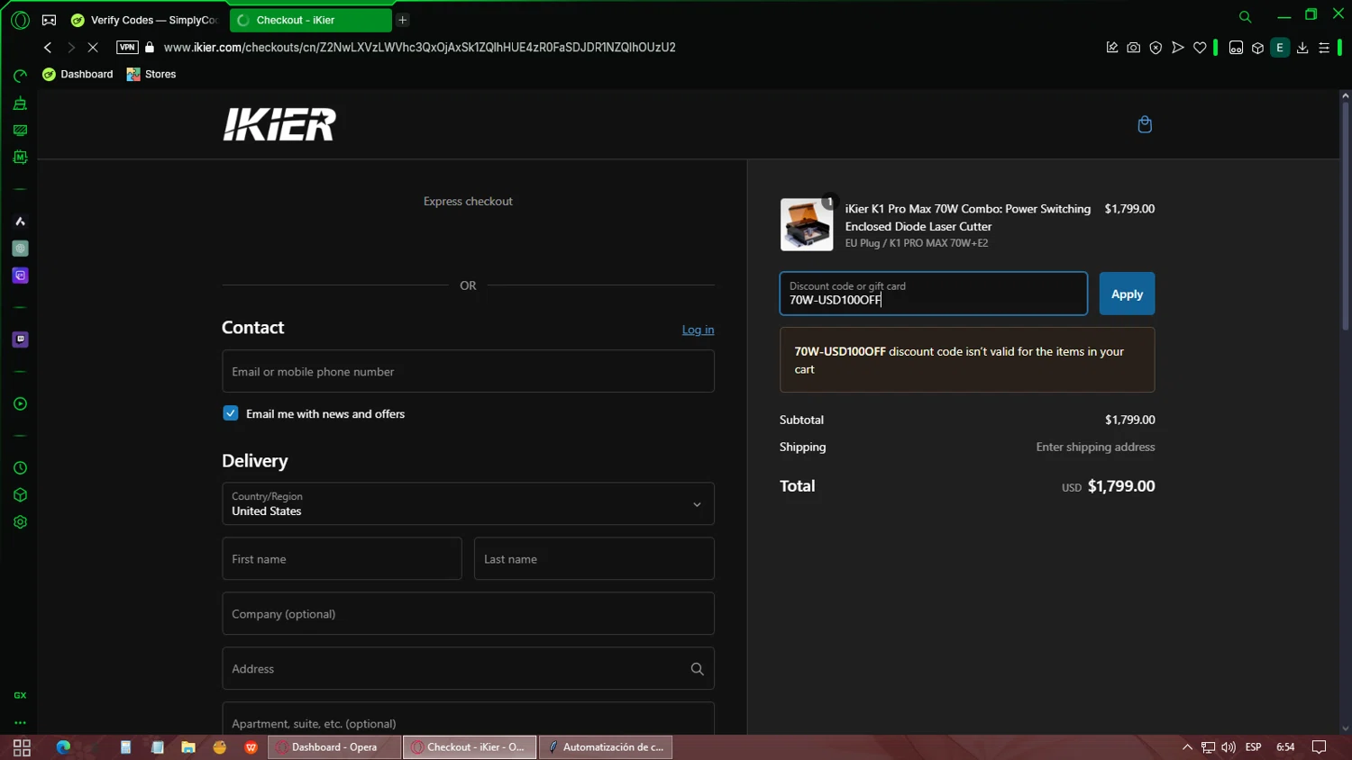Toggle the VPN badge in address bar
Screen dimensions: 1352x760
point(127,48)
